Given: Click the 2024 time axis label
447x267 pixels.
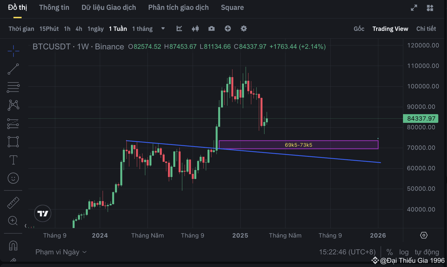Looking at the screenshot, I should tap(100, 236).
